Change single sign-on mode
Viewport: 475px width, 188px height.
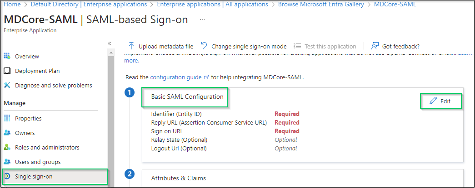tap(244, 47)
